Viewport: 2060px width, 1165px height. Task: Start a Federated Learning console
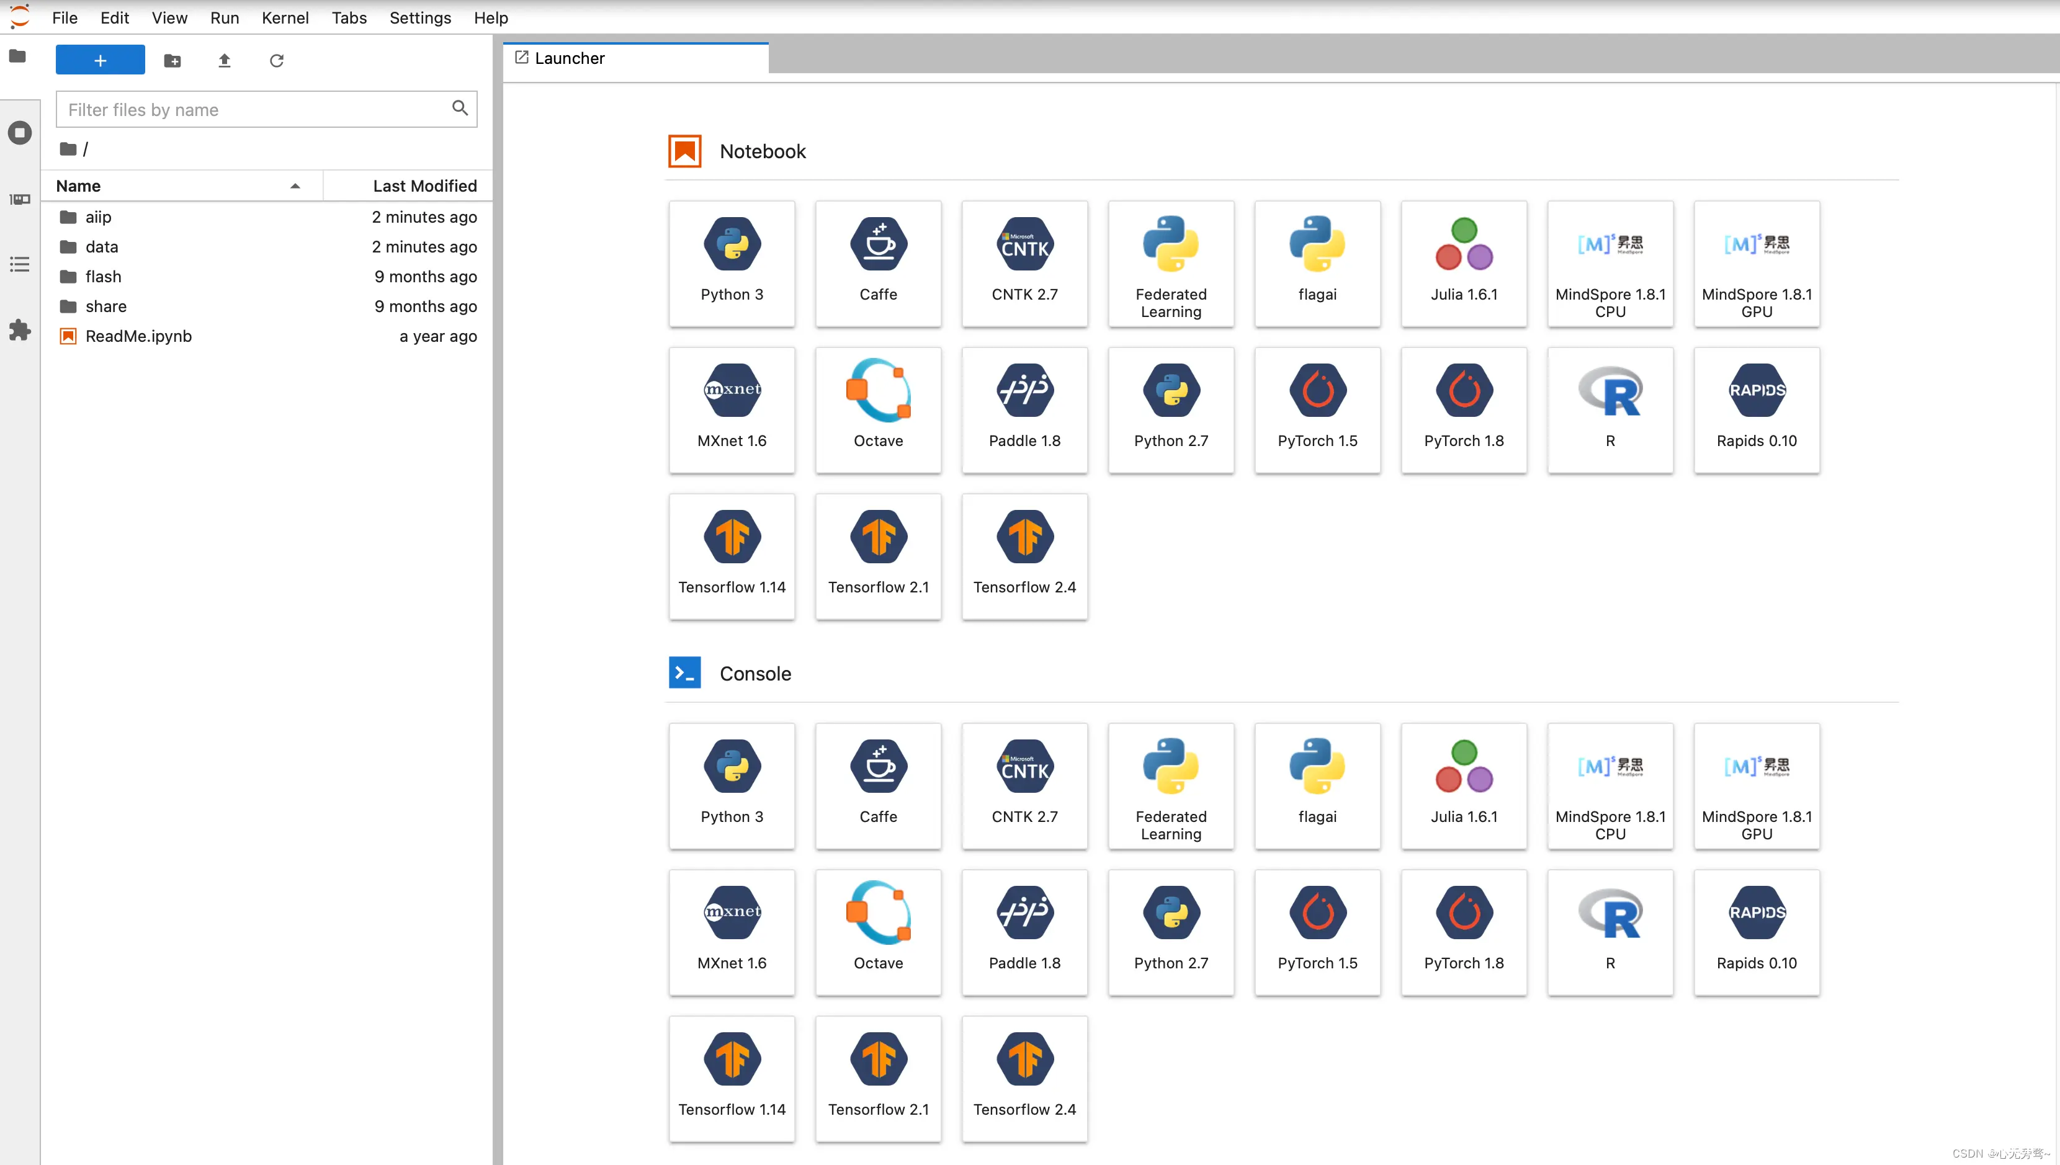tap(1171, 786)
